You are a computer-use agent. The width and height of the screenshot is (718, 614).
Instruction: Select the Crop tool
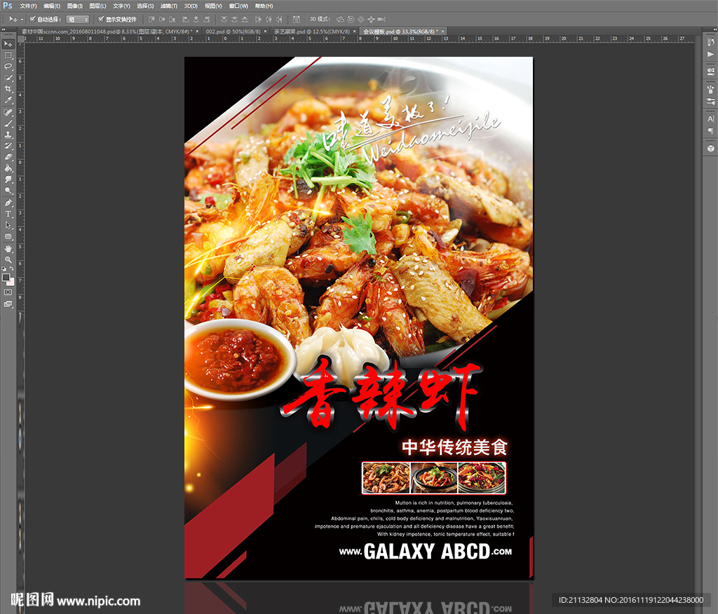coord(8,89)
